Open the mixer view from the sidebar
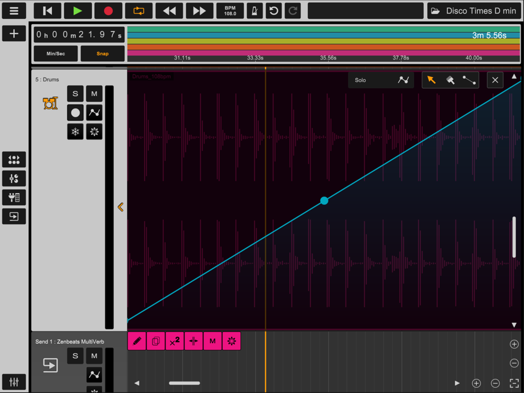The width and height of the screenshot is (524, 393). (x=14, y=381)
